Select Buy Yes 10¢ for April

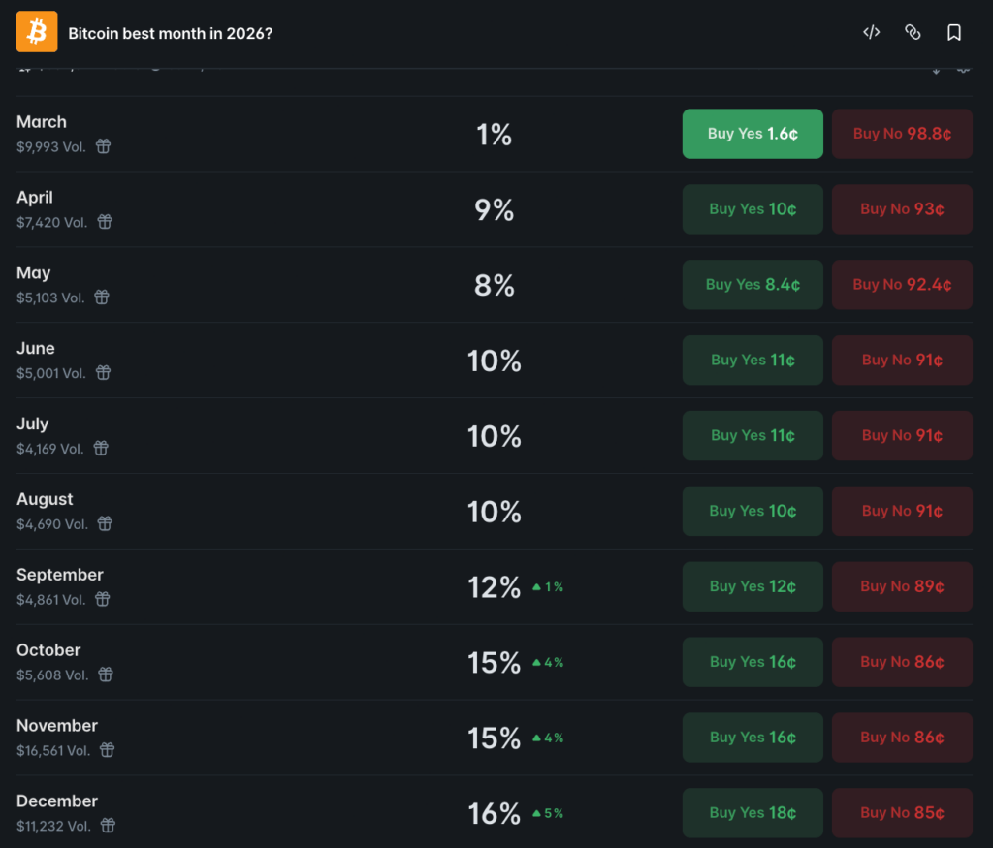[753, 208]
